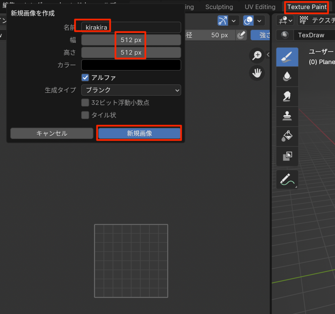Select the Smear tool
335x314 pixels.
tap(287, 96)
